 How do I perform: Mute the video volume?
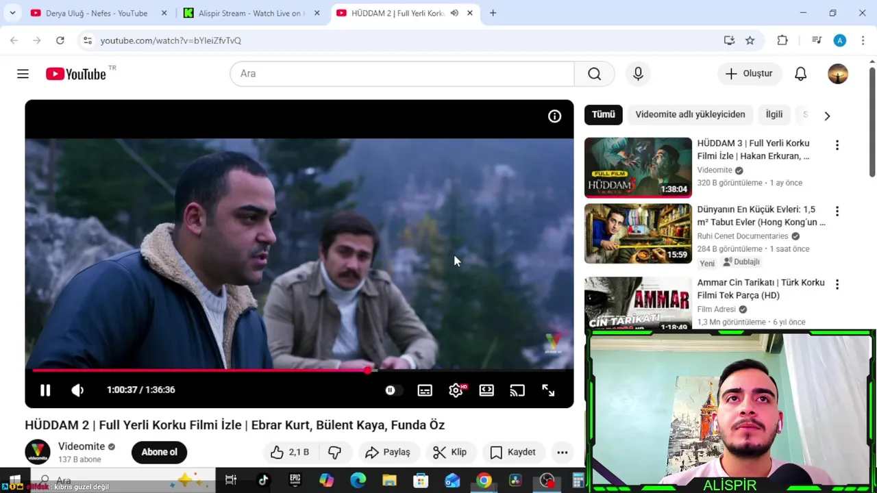pyautogui.click(x=77, y=390)
